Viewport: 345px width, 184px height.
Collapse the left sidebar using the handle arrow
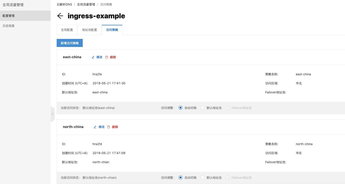pos(52,114)
